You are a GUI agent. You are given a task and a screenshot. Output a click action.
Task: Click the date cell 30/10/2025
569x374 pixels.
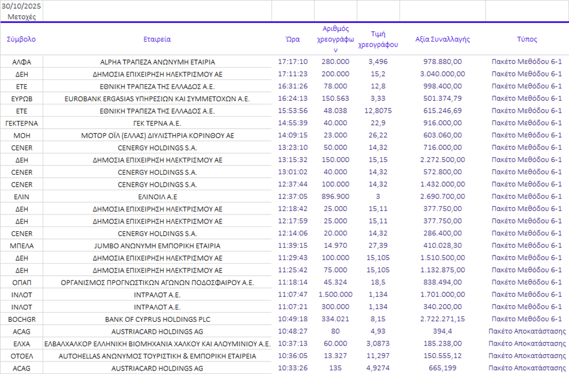pos(21,6)
